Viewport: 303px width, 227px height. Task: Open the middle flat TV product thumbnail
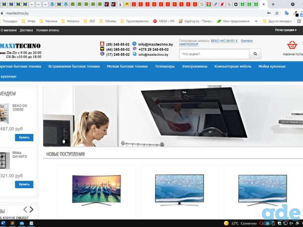click(x=179, y=190)
